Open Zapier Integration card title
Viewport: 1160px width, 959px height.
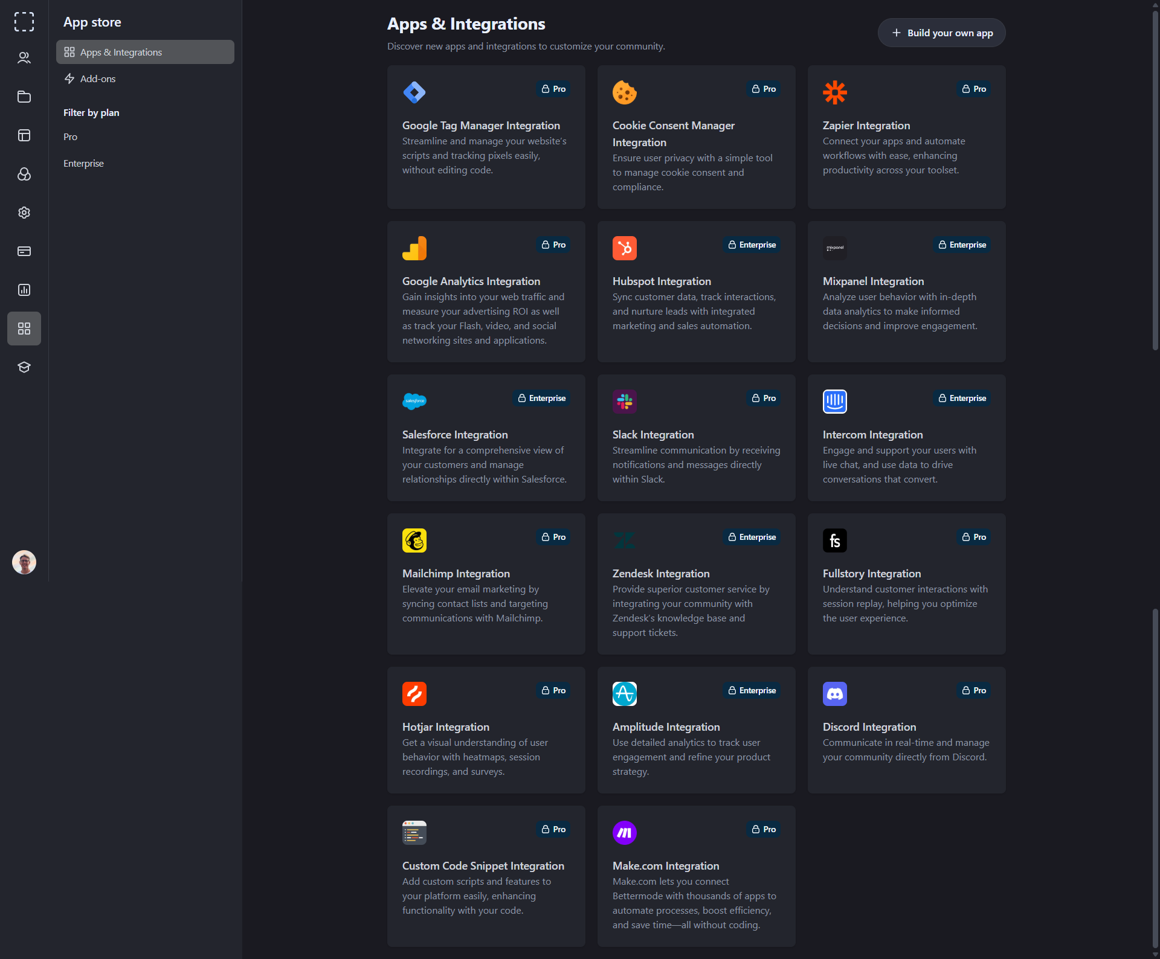point(866,126)
